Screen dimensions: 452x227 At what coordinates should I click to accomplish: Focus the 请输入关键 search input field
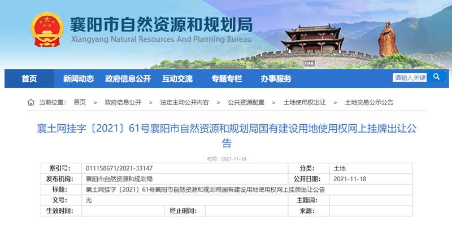[x=409, y=77]
